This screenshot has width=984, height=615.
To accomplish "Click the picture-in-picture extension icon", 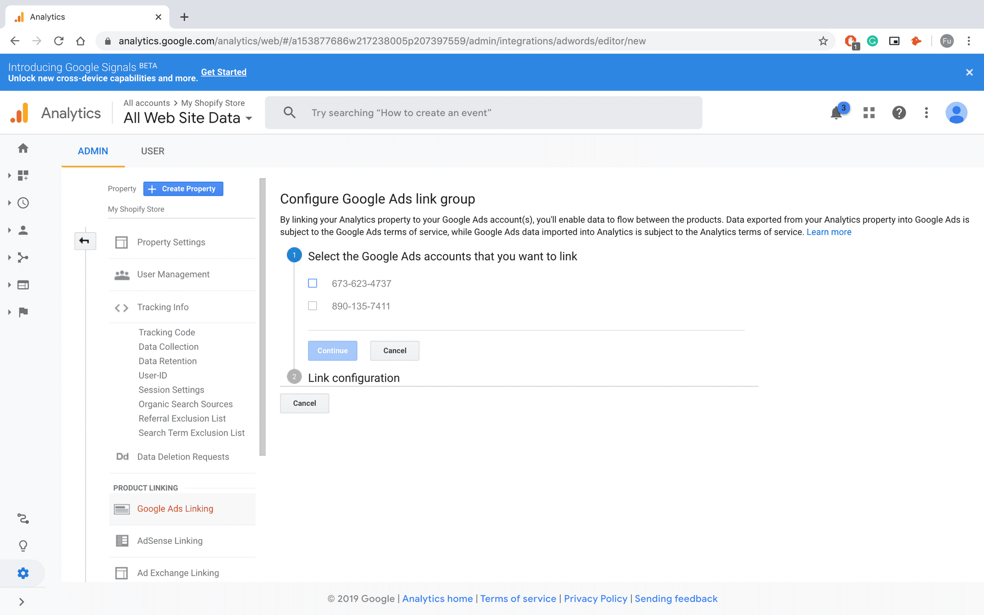I will pos(894,41).
